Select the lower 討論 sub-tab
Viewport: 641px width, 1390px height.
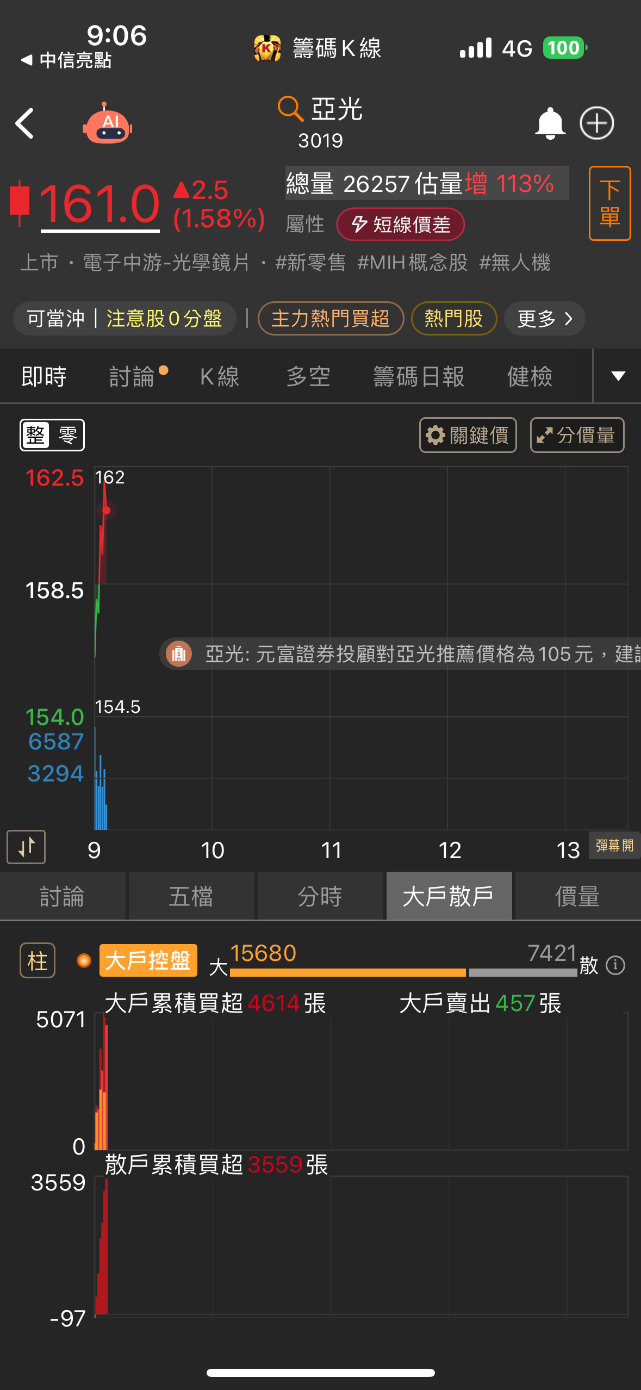63,896
